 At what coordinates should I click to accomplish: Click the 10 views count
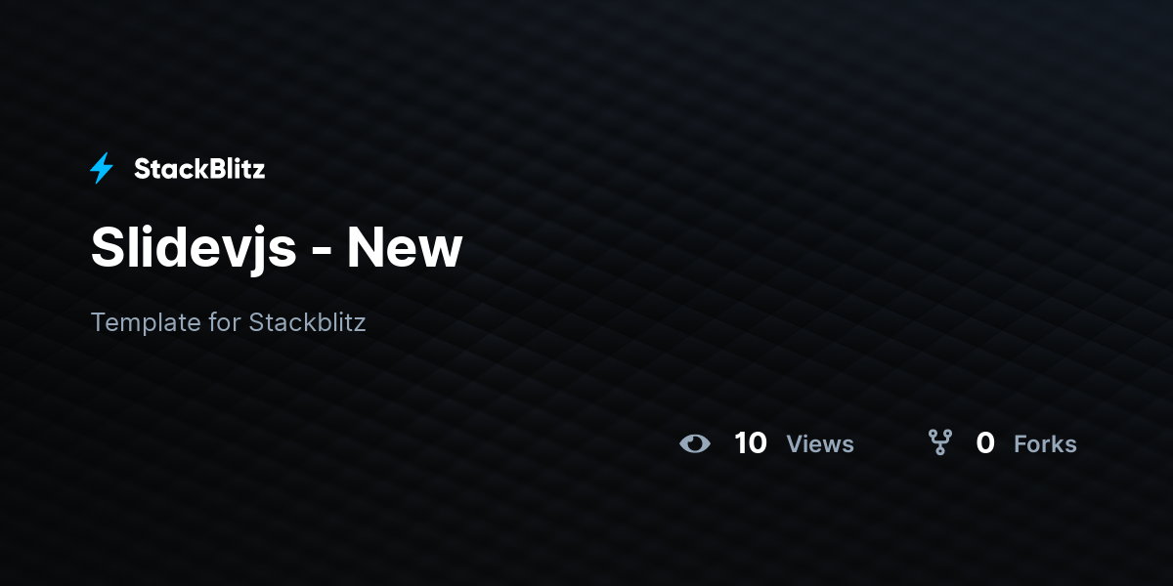[751, 443]
